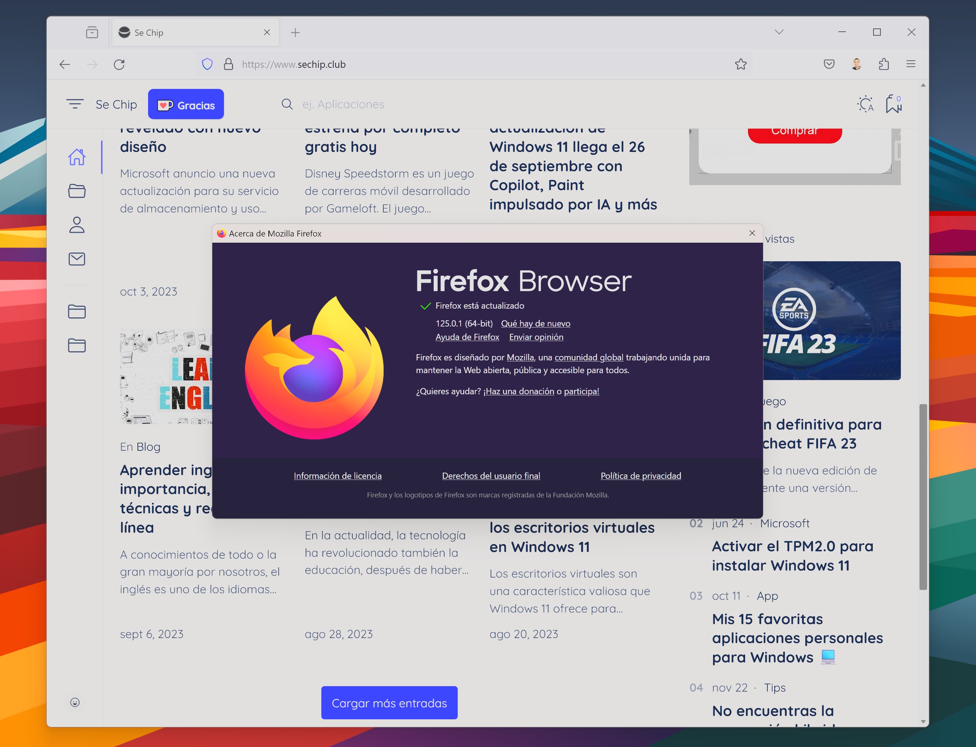Open the Learn English article thumbnail
This screenshot has height=747, width=976.
(x=166, y=376)
